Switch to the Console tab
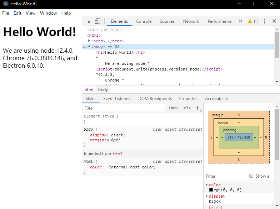 pos(144,21)
